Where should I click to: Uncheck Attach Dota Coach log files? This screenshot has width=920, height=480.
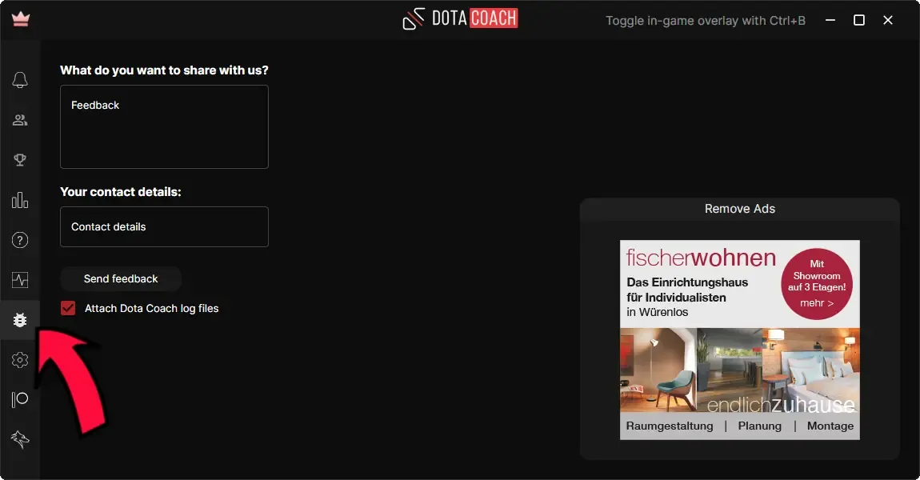(68, 308)
